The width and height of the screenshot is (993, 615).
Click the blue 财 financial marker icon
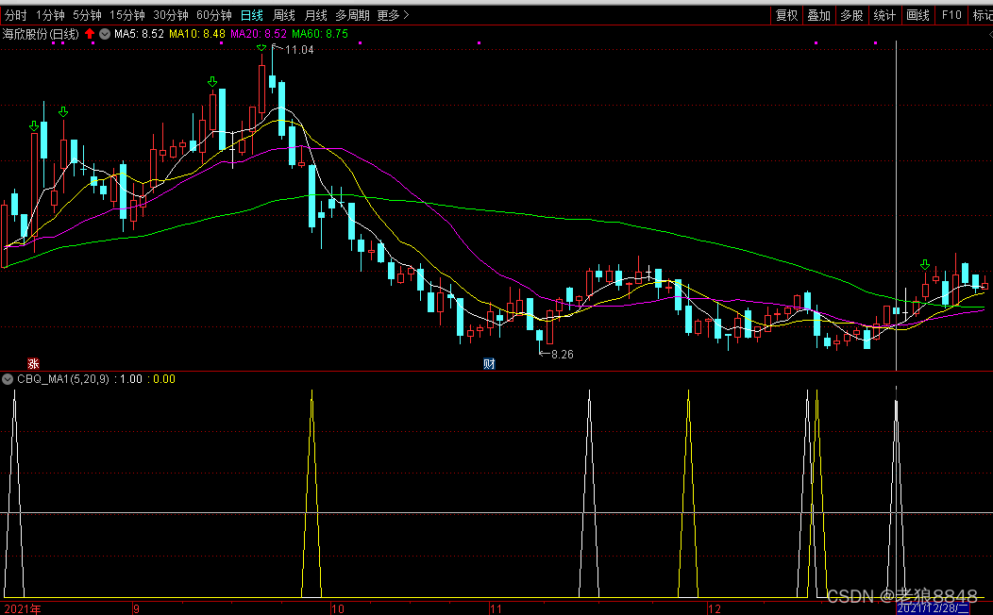click(489, 364)
